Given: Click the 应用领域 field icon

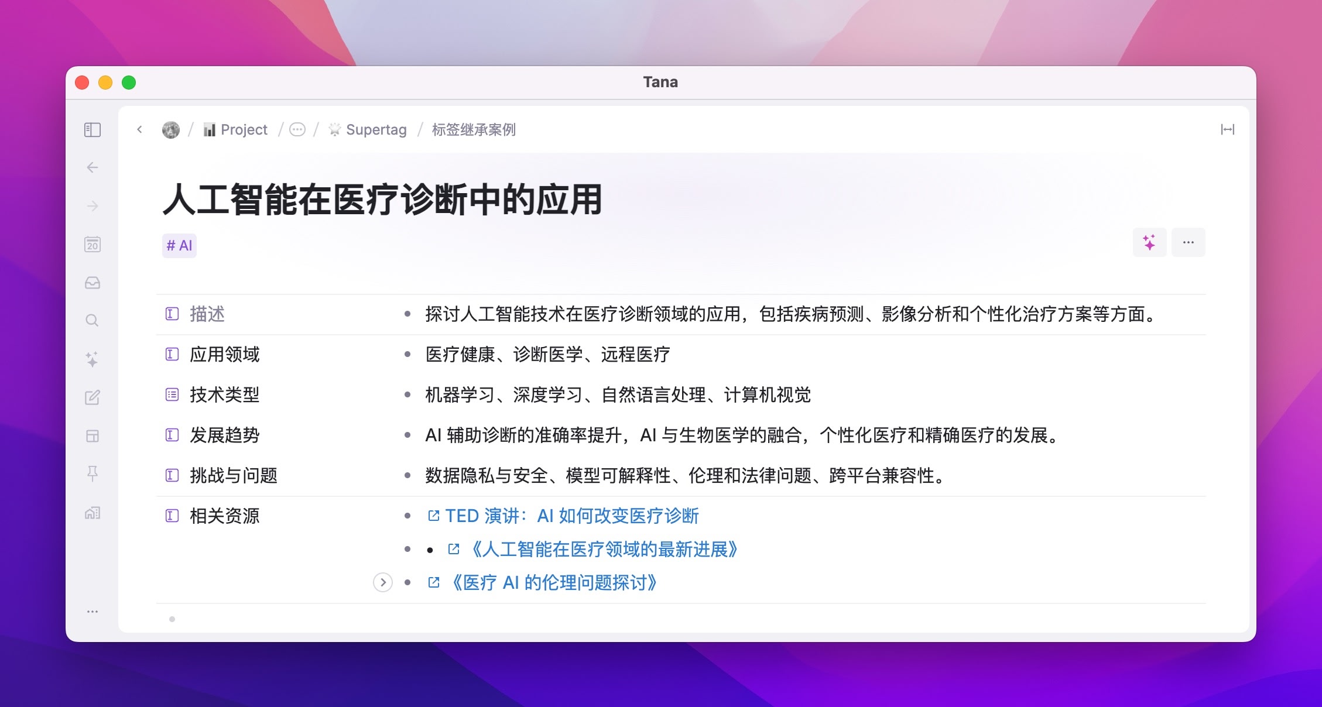Looking at the screenshot, I should tap(172, 354).
